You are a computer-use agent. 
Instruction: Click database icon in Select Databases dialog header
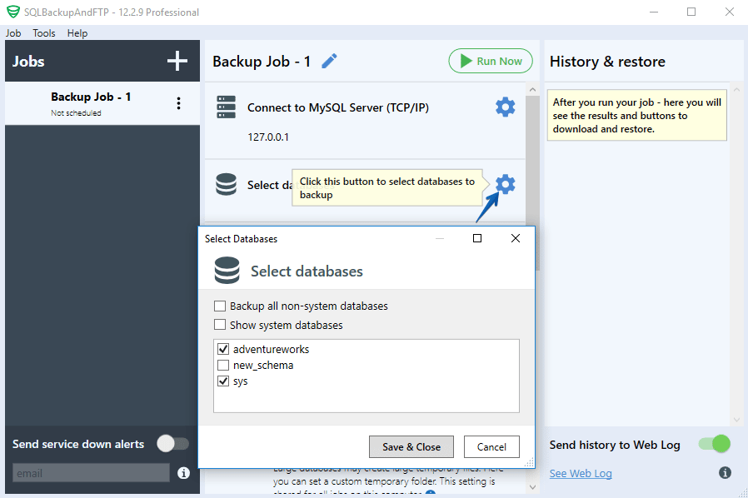pos(227,271)
